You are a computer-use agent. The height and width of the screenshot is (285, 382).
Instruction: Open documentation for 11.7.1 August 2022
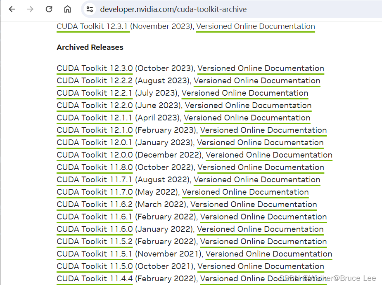coord(257,180)
